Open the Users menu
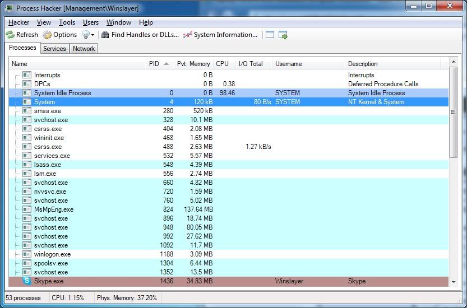The image size is (467, 308). tap(91, 22)
